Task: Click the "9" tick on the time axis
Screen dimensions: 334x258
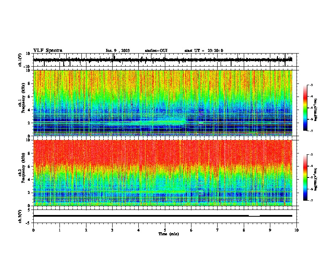Action: click(x=270, y=230)
